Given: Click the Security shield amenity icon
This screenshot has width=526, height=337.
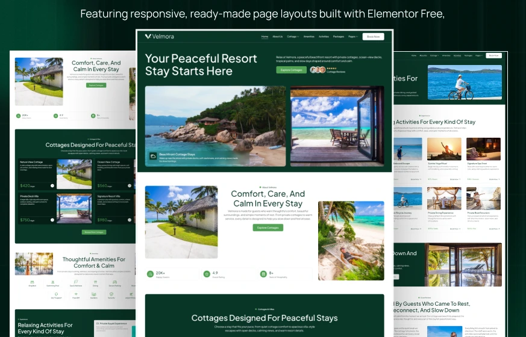Looking at the screenshot, I should tap(111, 294).
